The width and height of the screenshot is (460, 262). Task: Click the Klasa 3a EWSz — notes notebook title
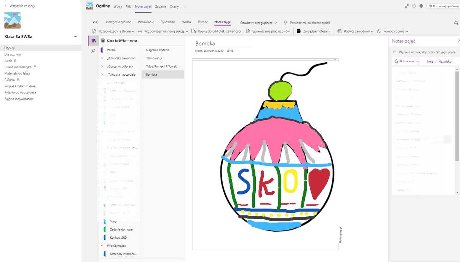(122, 41)
